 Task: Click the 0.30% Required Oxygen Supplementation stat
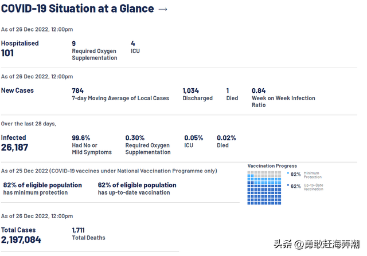pos(135,138)
